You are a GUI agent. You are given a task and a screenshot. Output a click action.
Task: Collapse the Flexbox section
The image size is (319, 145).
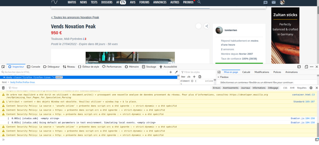(219, 77)
